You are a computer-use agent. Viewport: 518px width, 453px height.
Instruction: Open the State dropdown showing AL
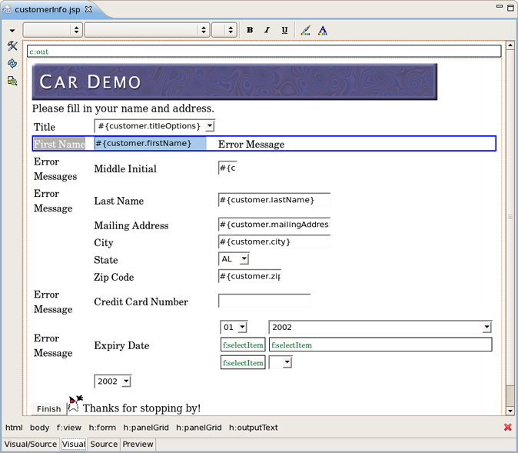point(244,258)
